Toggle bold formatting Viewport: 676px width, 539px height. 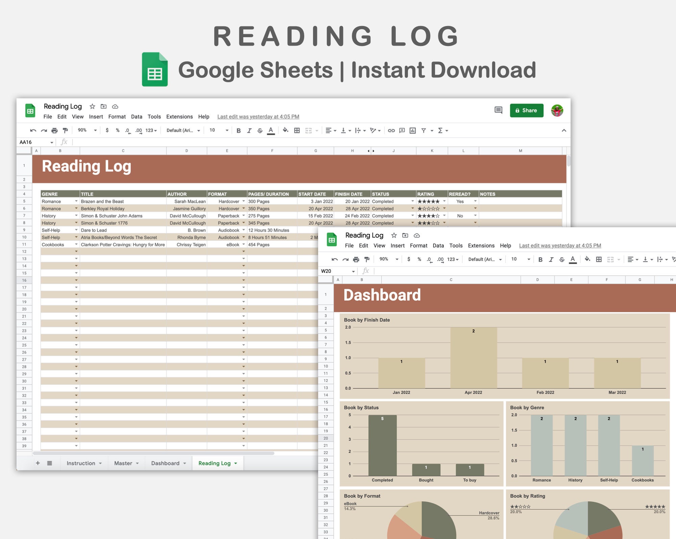[x=238, y=130]
